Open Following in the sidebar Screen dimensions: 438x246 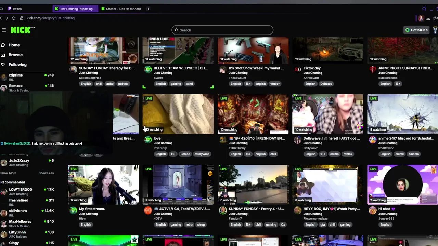(x=17, y=65)
